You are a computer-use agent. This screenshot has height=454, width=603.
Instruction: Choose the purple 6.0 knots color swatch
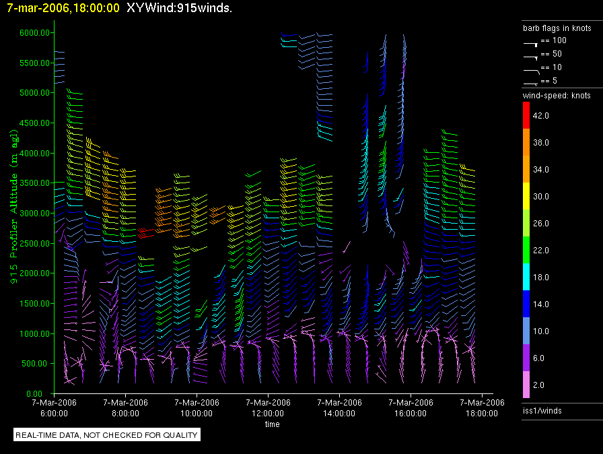click(527, 358)
